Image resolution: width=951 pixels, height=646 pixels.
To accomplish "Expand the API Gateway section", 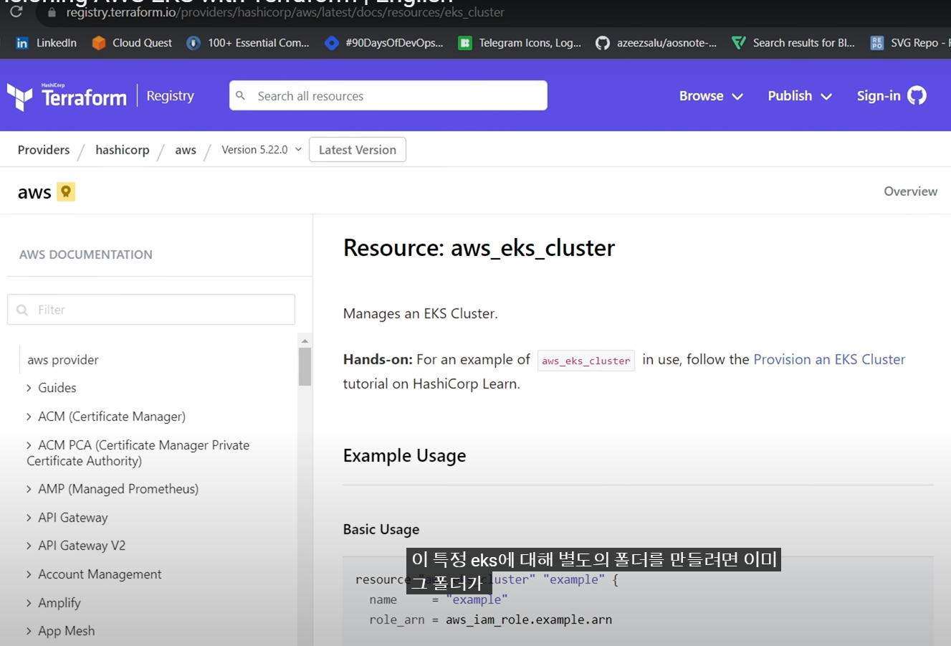I will tap(67, 518).
